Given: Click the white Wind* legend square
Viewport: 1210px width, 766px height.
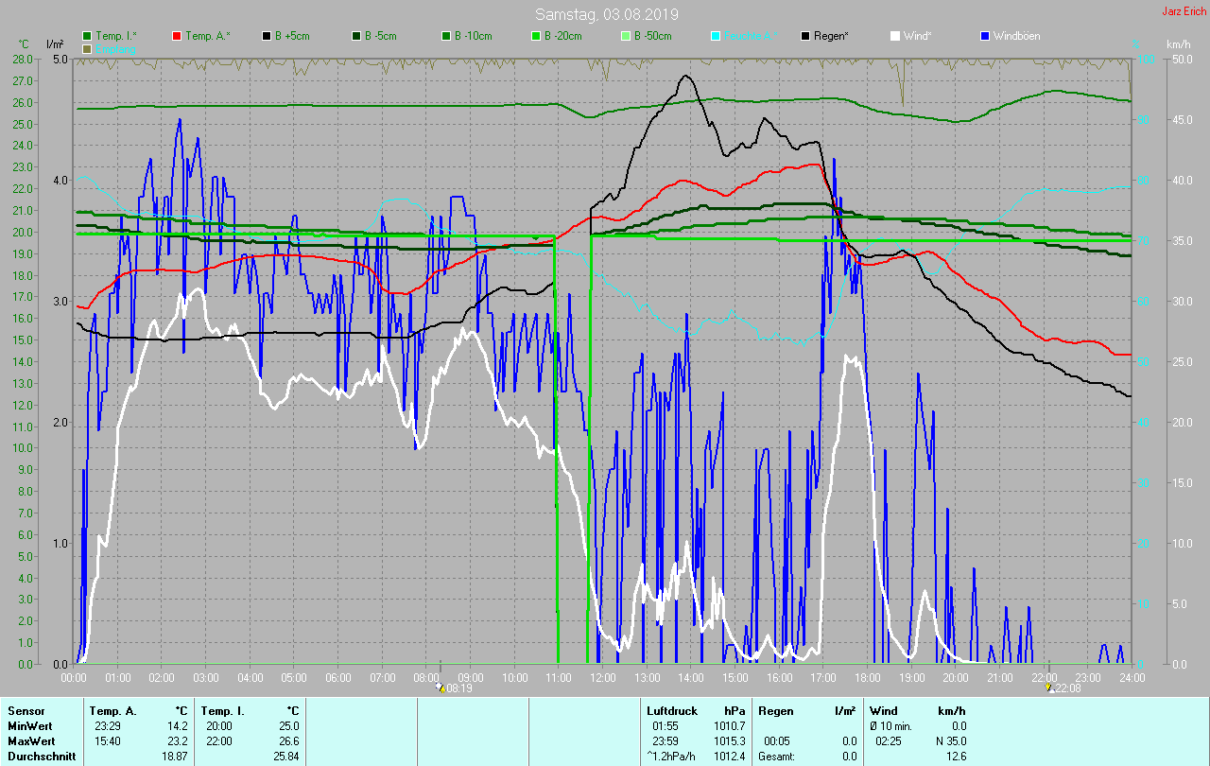Looking at the screenshot, I should (895, 36).
